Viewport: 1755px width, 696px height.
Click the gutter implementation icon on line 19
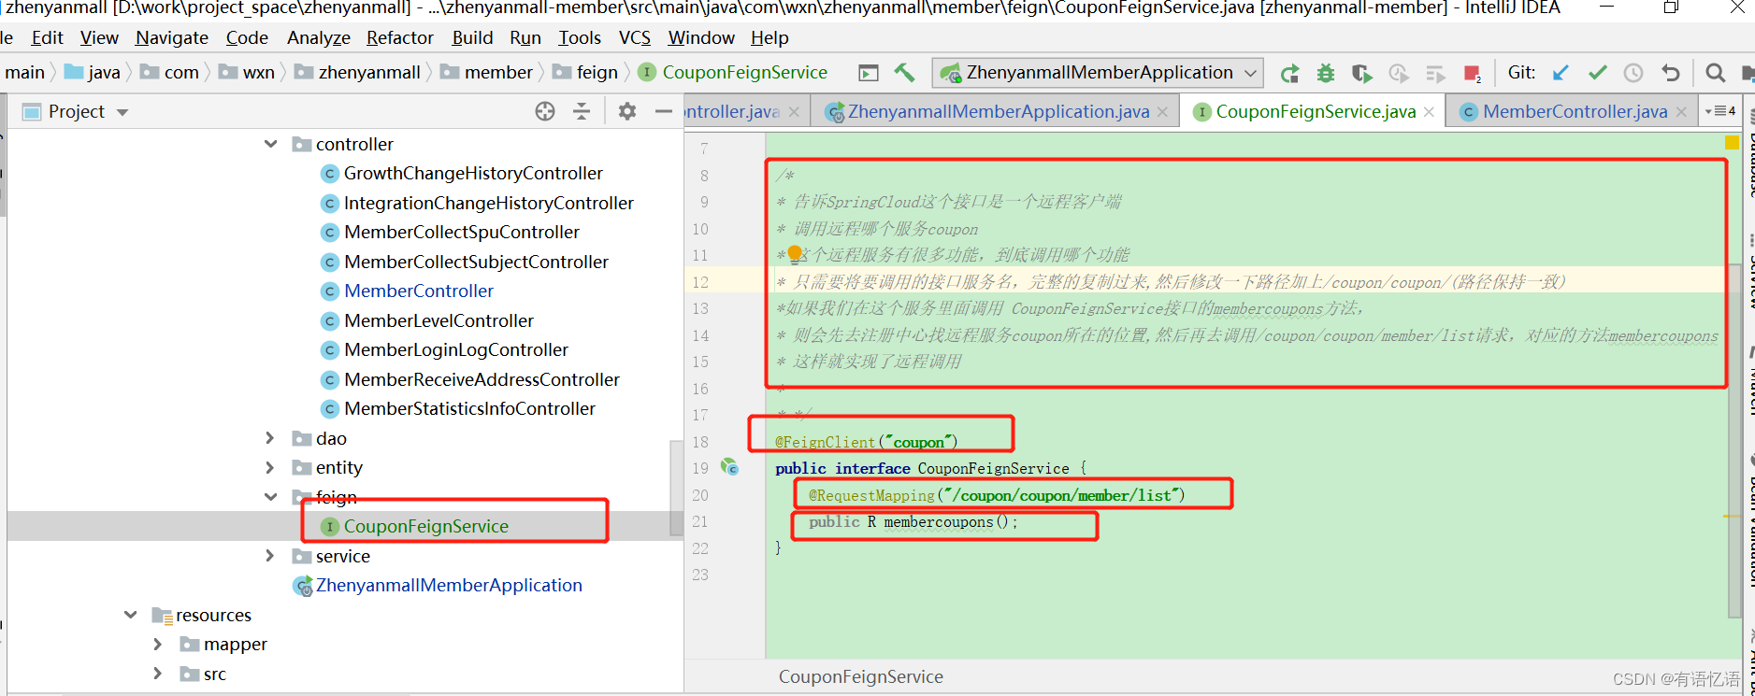729,467
